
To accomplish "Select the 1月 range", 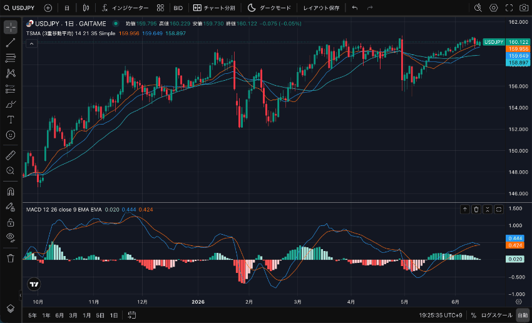I will tap(86, 315).
